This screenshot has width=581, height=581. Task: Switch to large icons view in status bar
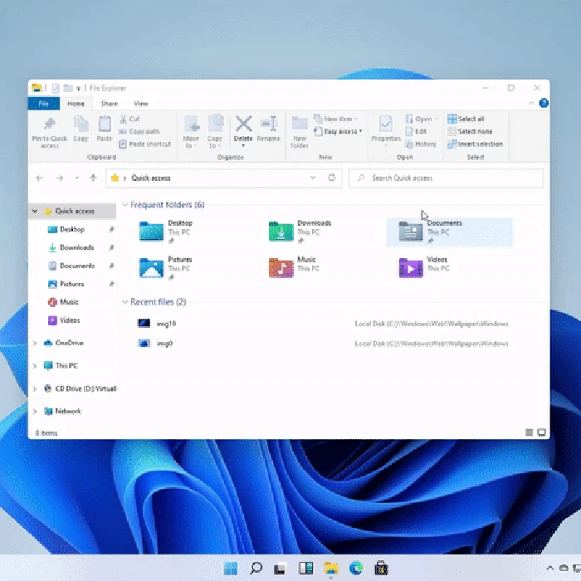pyautogui.click(x=542, y=432)
